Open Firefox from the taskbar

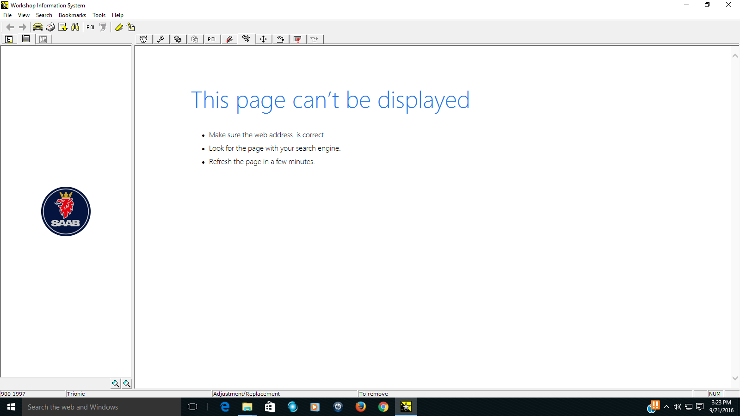(361, 407)
